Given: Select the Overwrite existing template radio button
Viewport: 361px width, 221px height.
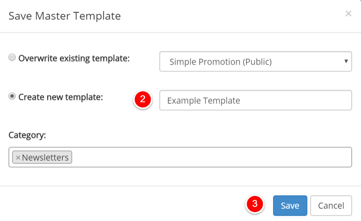Looking at the screenshot, I should pos(12,57).
